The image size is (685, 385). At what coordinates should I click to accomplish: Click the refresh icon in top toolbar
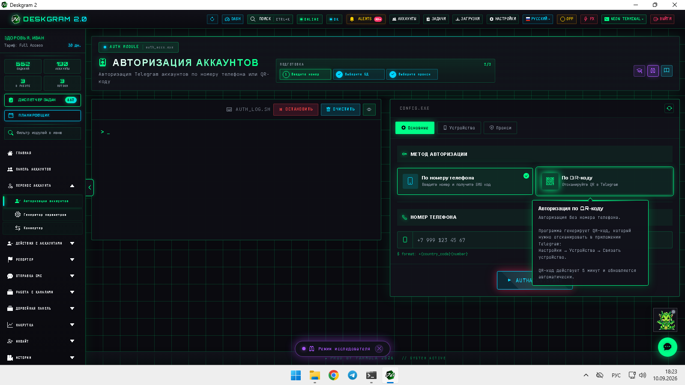(212, 19)
